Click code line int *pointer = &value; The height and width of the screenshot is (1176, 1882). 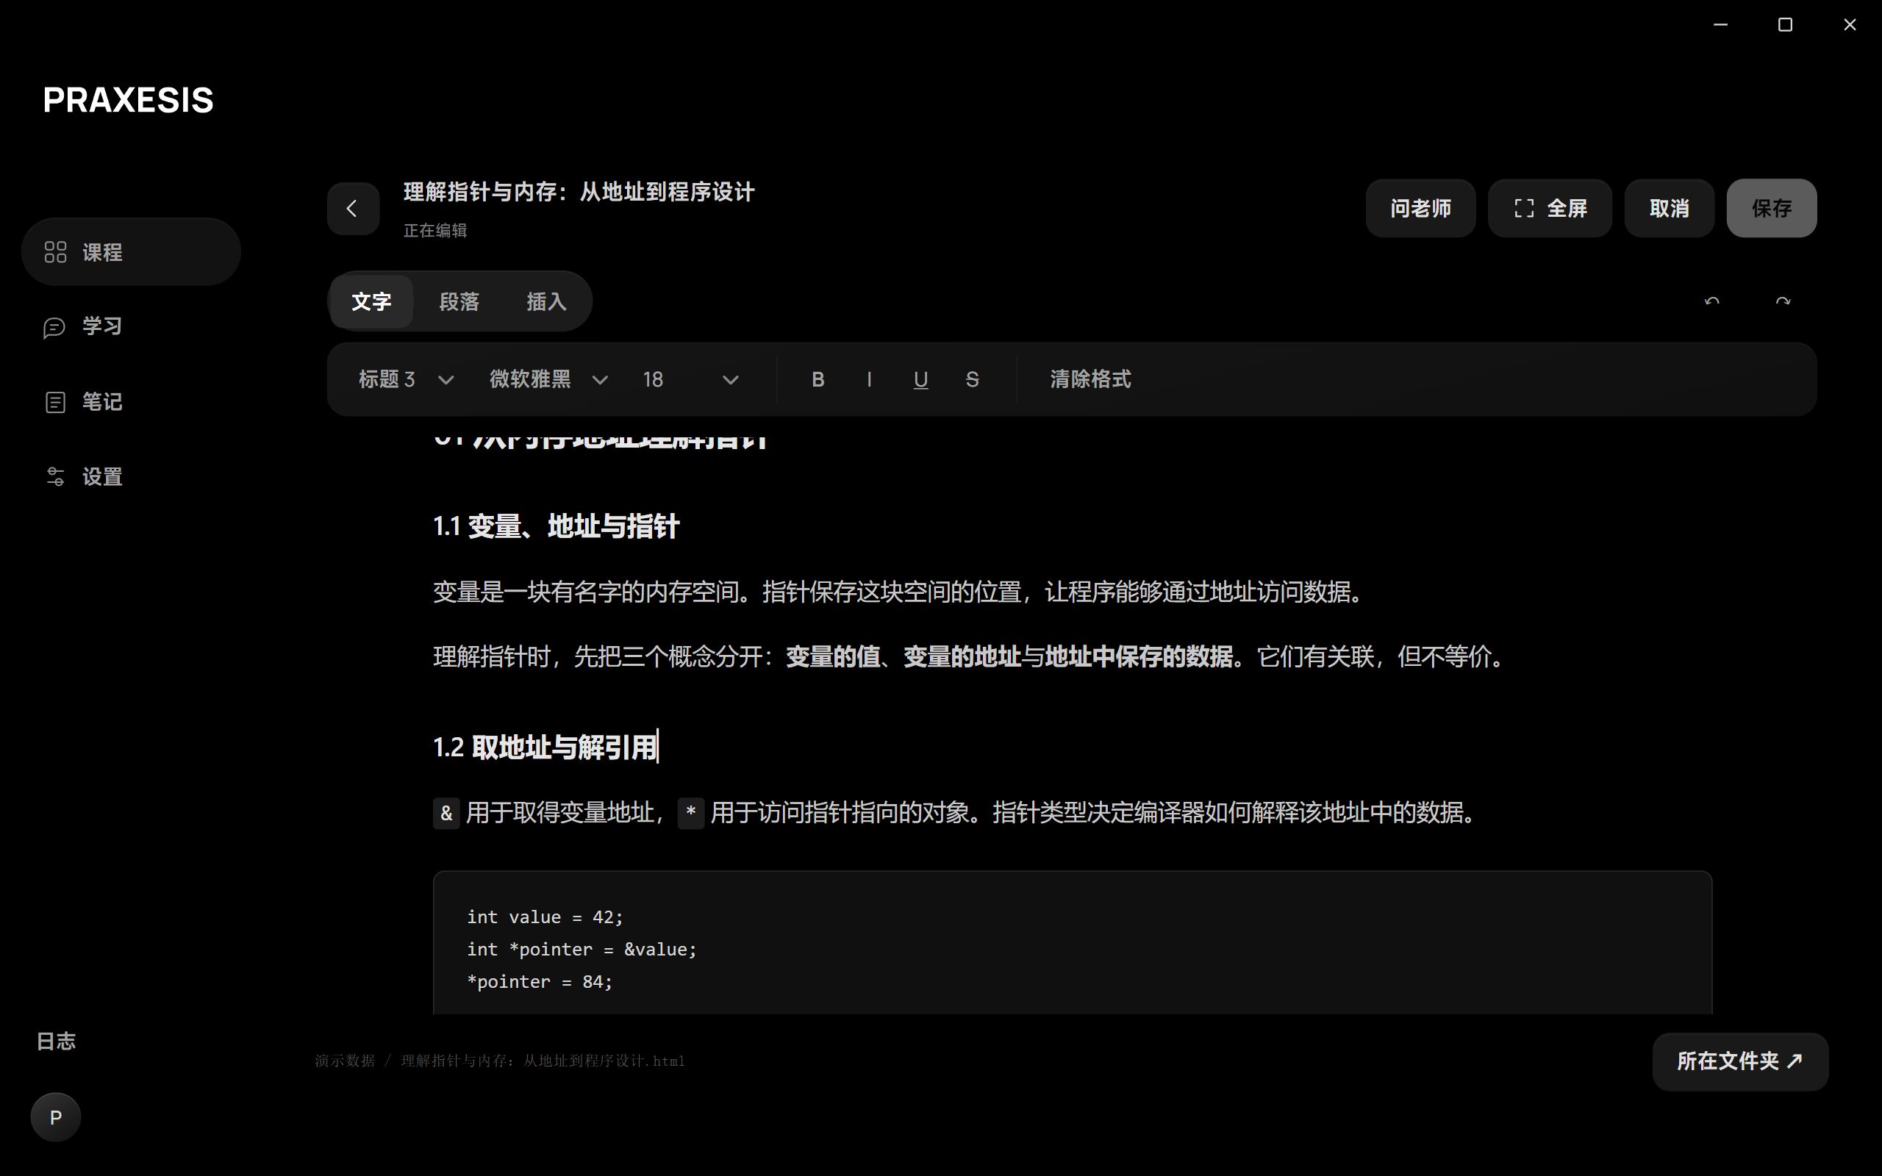(582, 950)
